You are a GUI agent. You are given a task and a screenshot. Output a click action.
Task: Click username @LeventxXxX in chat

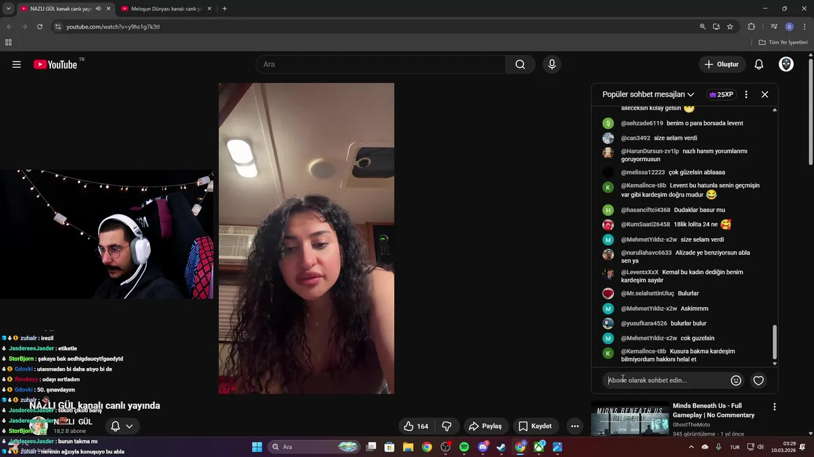click(x=640, y=272)
